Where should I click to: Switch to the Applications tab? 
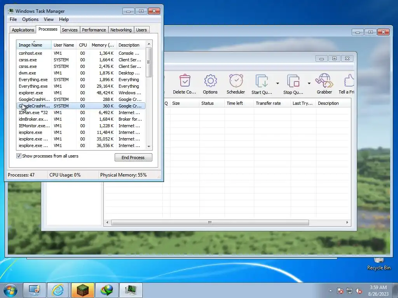[x=23, y=29]
